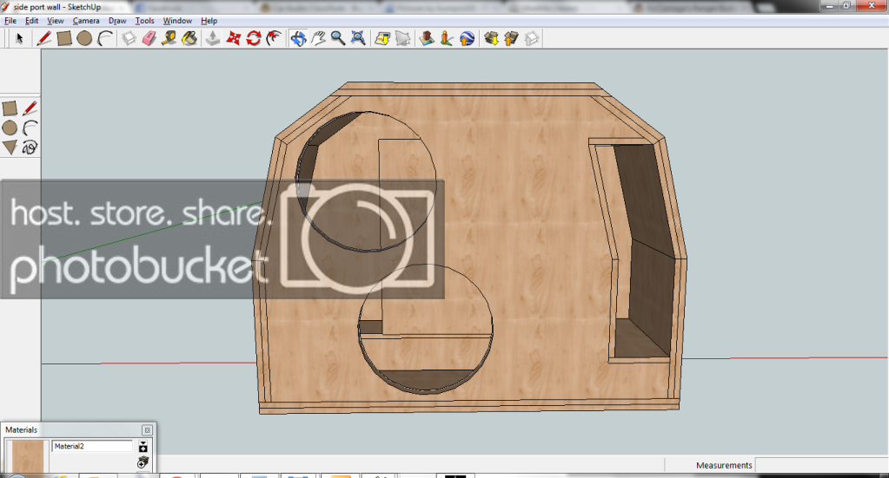Toggle the secondary selection pane button
The height and width of the screenshot is (478, 889).
coord(143,446)
